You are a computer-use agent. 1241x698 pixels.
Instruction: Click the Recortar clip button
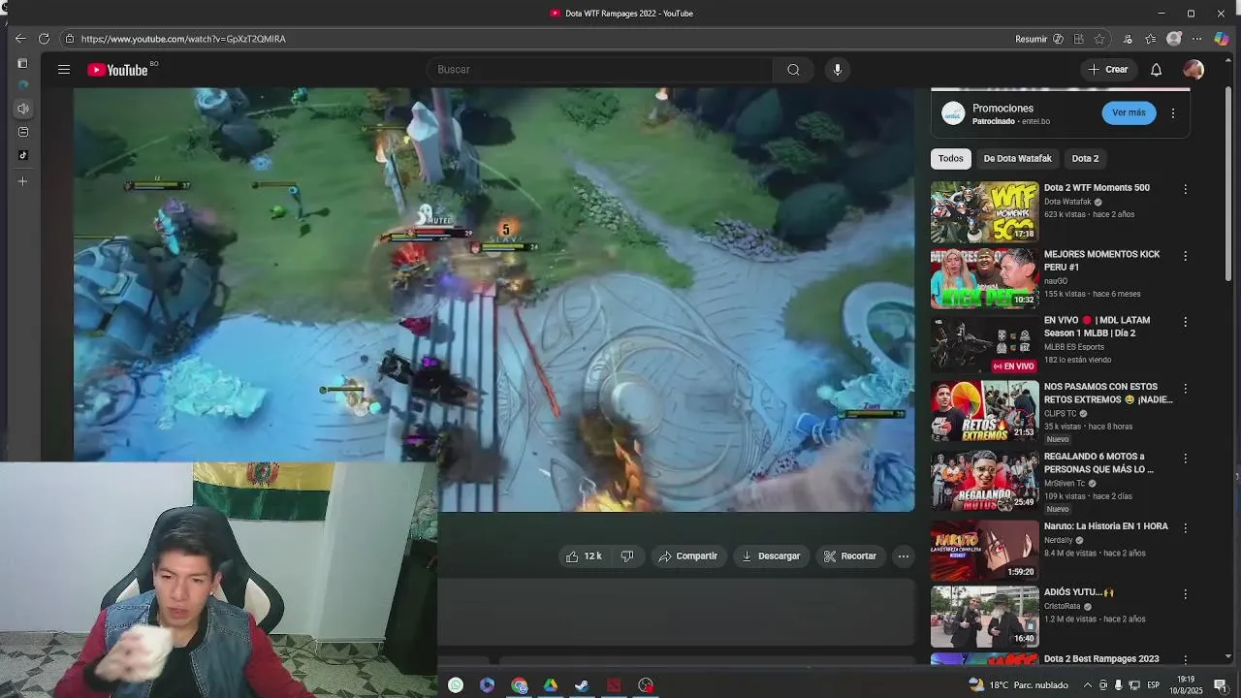coord(849,556)
